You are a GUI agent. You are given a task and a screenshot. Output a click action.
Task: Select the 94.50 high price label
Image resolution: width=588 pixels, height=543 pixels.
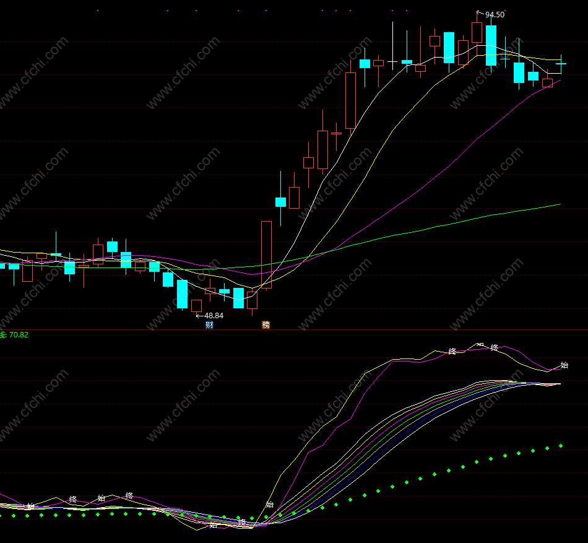495,15
